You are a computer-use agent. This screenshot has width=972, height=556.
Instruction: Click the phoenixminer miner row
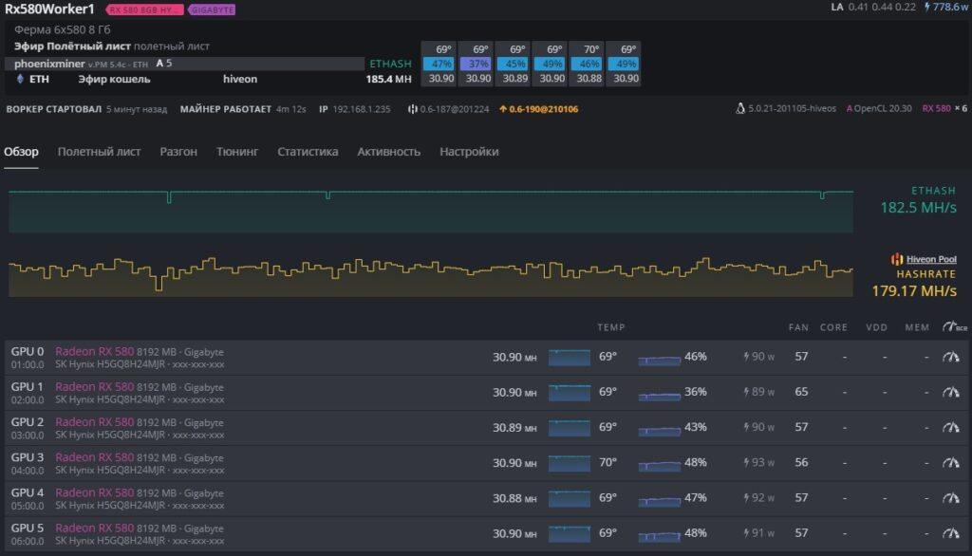coord(185,64)
